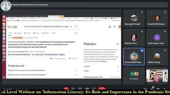Click the Google logo
This screenshot has height=95, width=170.
click(x=12, y=27)
